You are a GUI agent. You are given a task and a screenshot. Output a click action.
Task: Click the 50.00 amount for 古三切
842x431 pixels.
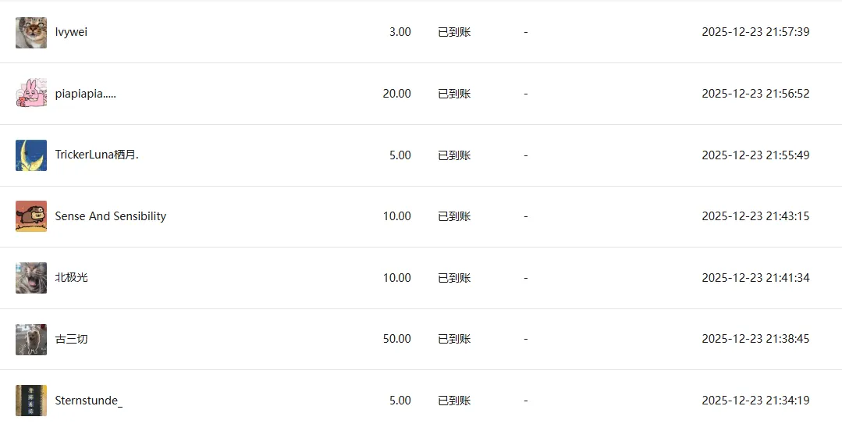click(397, 339)
